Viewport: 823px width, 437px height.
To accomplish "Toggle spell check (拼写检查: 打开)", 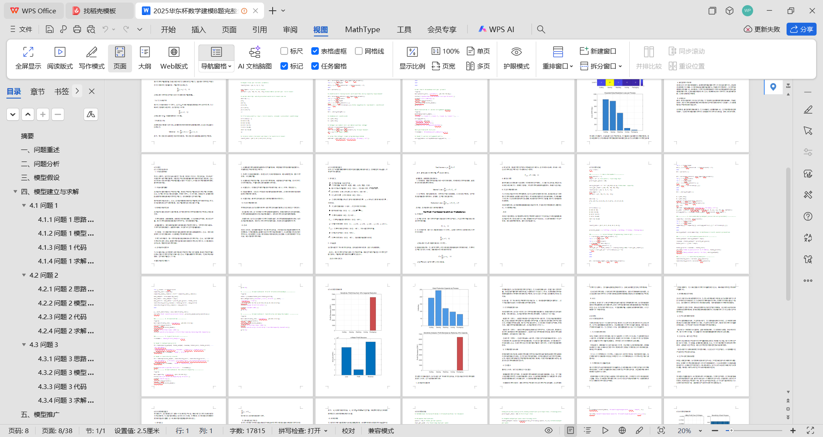I will click(x=303, y=431).
